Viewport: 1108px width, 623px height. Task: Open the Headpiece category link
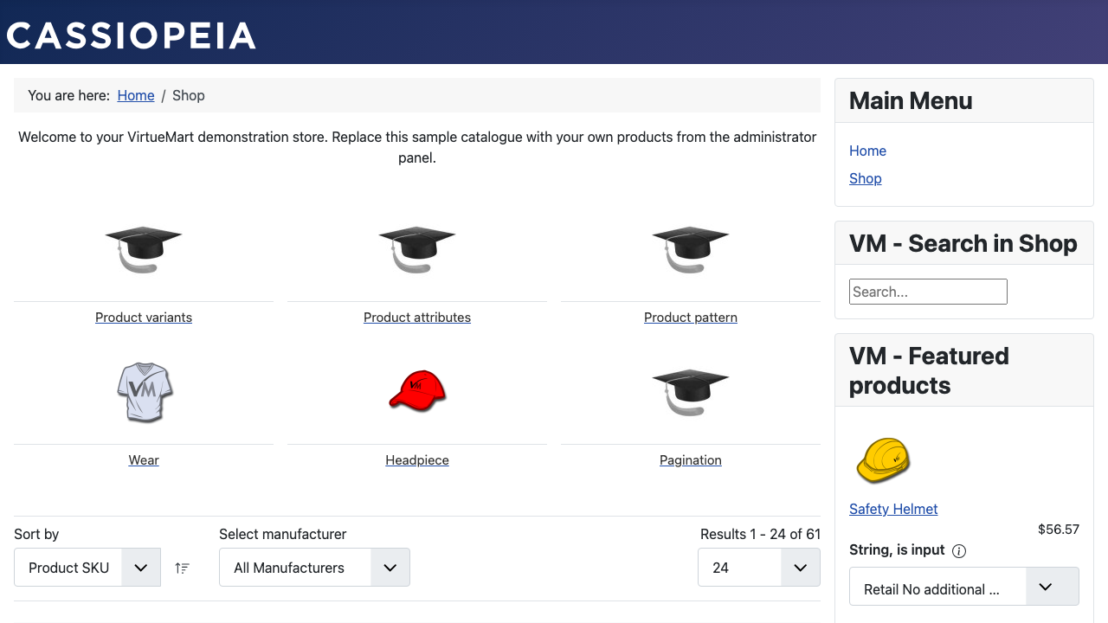pyautogui.click(x=417, y=460)
